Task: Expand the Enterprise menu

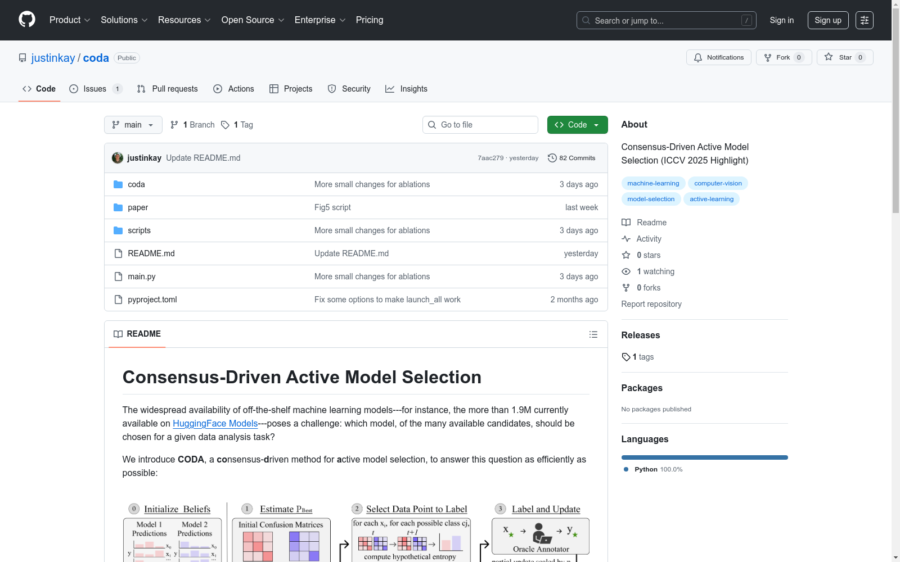Action: pyautogui.click(x=320, y=20)
